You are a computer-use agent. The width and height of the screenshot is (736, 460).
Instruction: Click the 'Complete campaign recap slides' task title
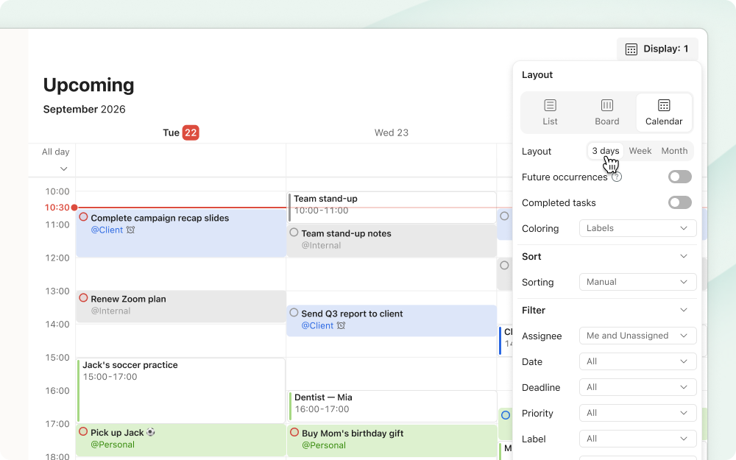coord(160,218)
